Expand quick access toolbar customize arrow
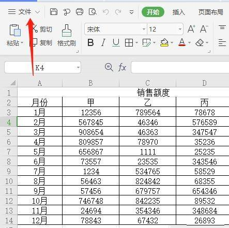229x228 pixels. coord(131,12)
